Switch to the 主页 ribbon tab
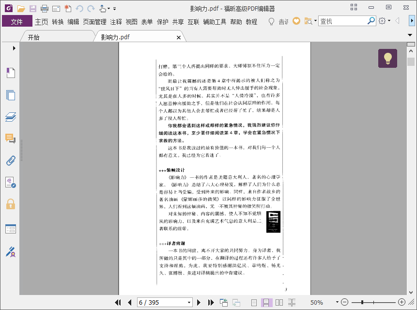 42,21
